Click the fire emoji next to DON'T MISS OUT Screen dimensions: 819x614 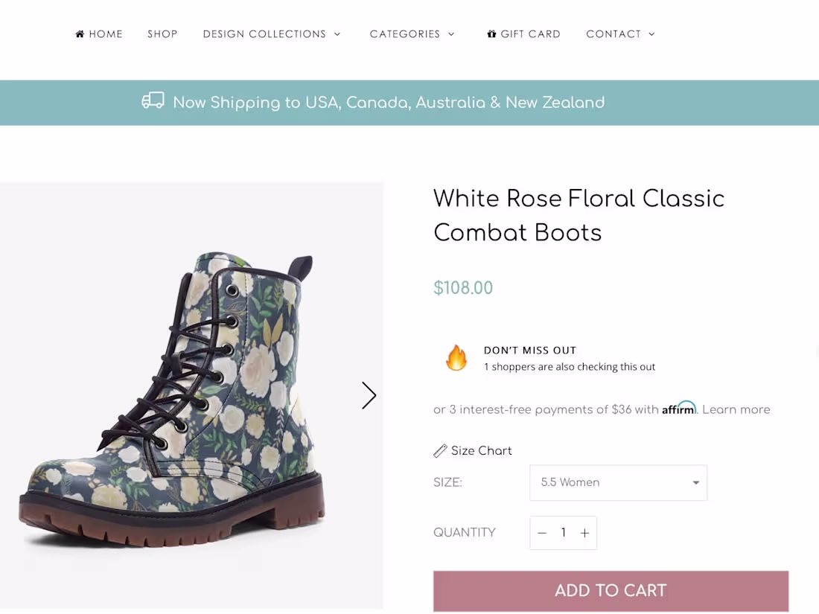pyautogui.click(x=456, y=358)
